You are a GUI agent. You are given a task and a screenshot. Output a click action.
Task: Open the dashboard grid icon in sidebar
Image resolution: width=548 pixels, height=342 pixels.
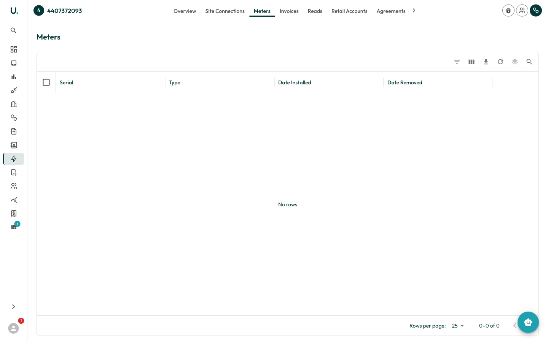[14, 49]
